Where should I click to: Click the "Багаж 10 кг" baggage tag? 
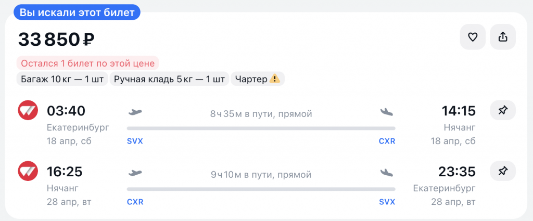pyautogui.click(x=62, y=80)
